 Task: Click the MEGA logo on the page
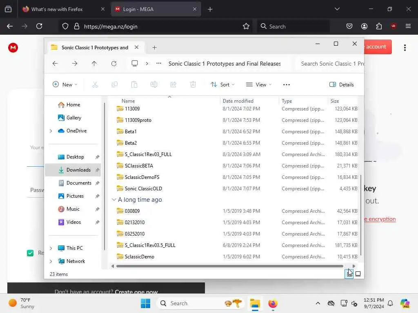(x=13, y=48)
